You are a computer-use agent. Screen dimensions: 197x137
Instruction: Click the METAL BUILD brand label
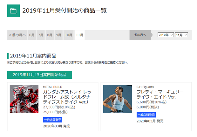pos(53,87)
